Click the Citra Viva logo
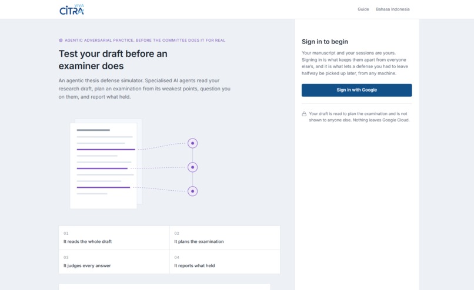 click(x=72, y=9)
